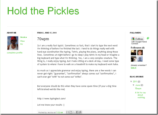Image resolution: width=158 pixels, height=115 pixels.
Task: Collapse the 2011 archive year
Action: point(131,81)
